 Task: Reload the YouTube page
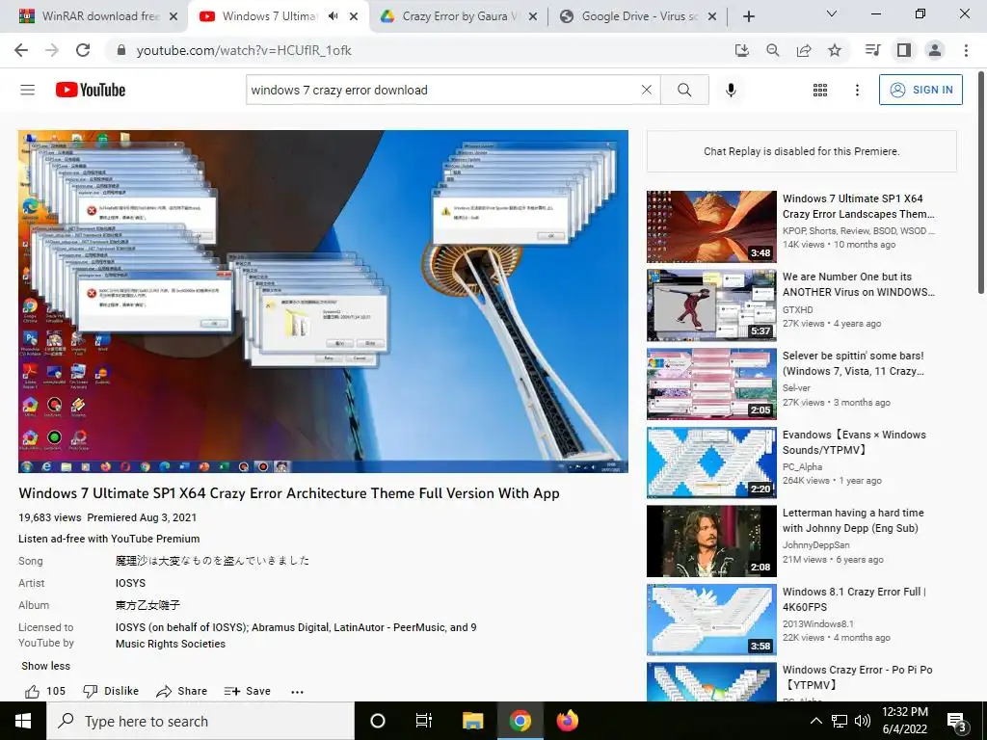[x=83, y=50]
